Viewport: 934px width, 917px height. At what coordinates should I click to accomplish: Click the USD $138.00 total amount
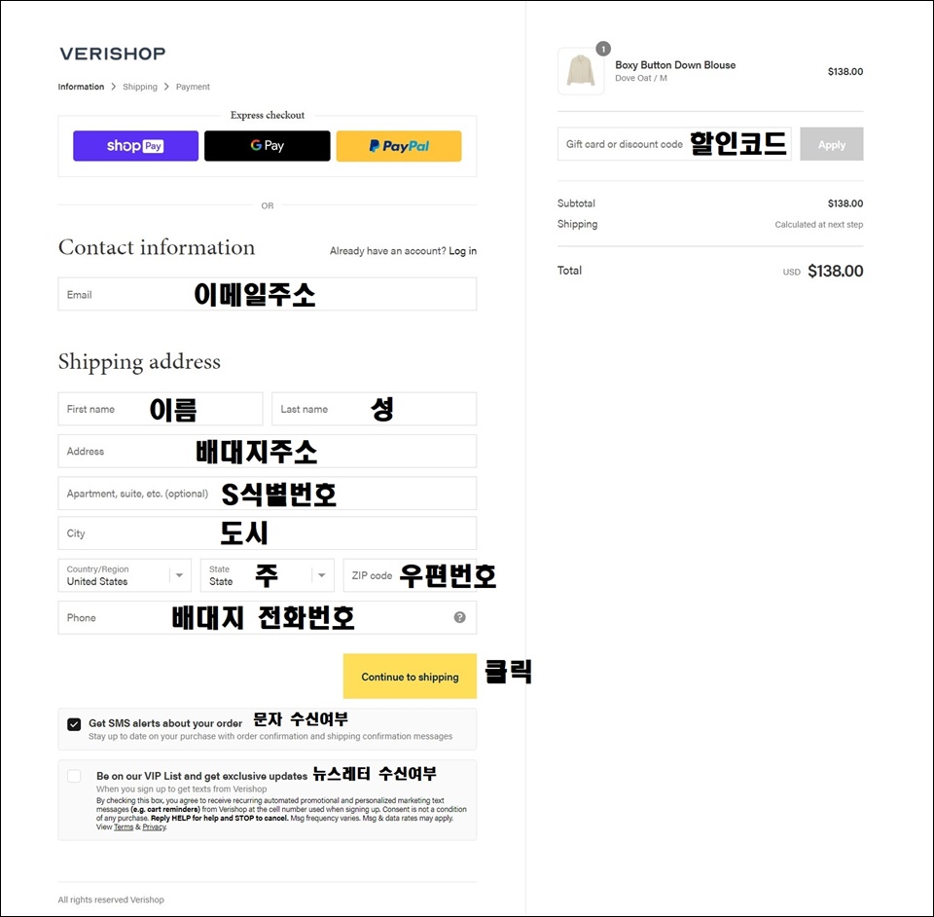point(823,271)
